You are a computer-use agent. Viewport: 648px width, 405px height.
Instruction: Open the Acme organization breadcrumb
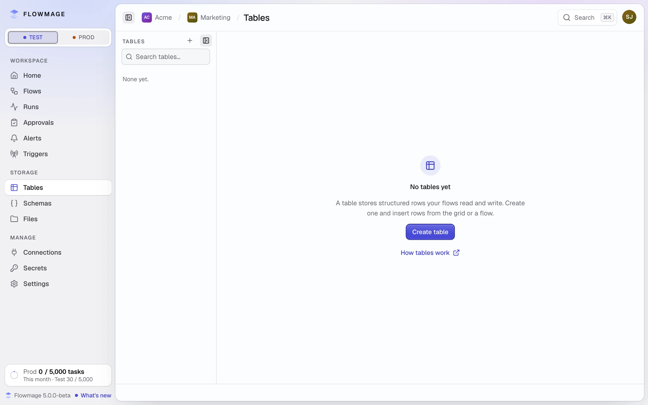coord(157,17)
